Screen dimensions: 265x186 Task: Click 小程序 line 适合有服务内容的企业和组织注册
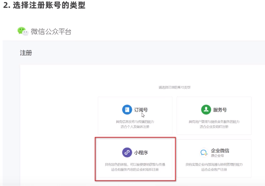135,169
